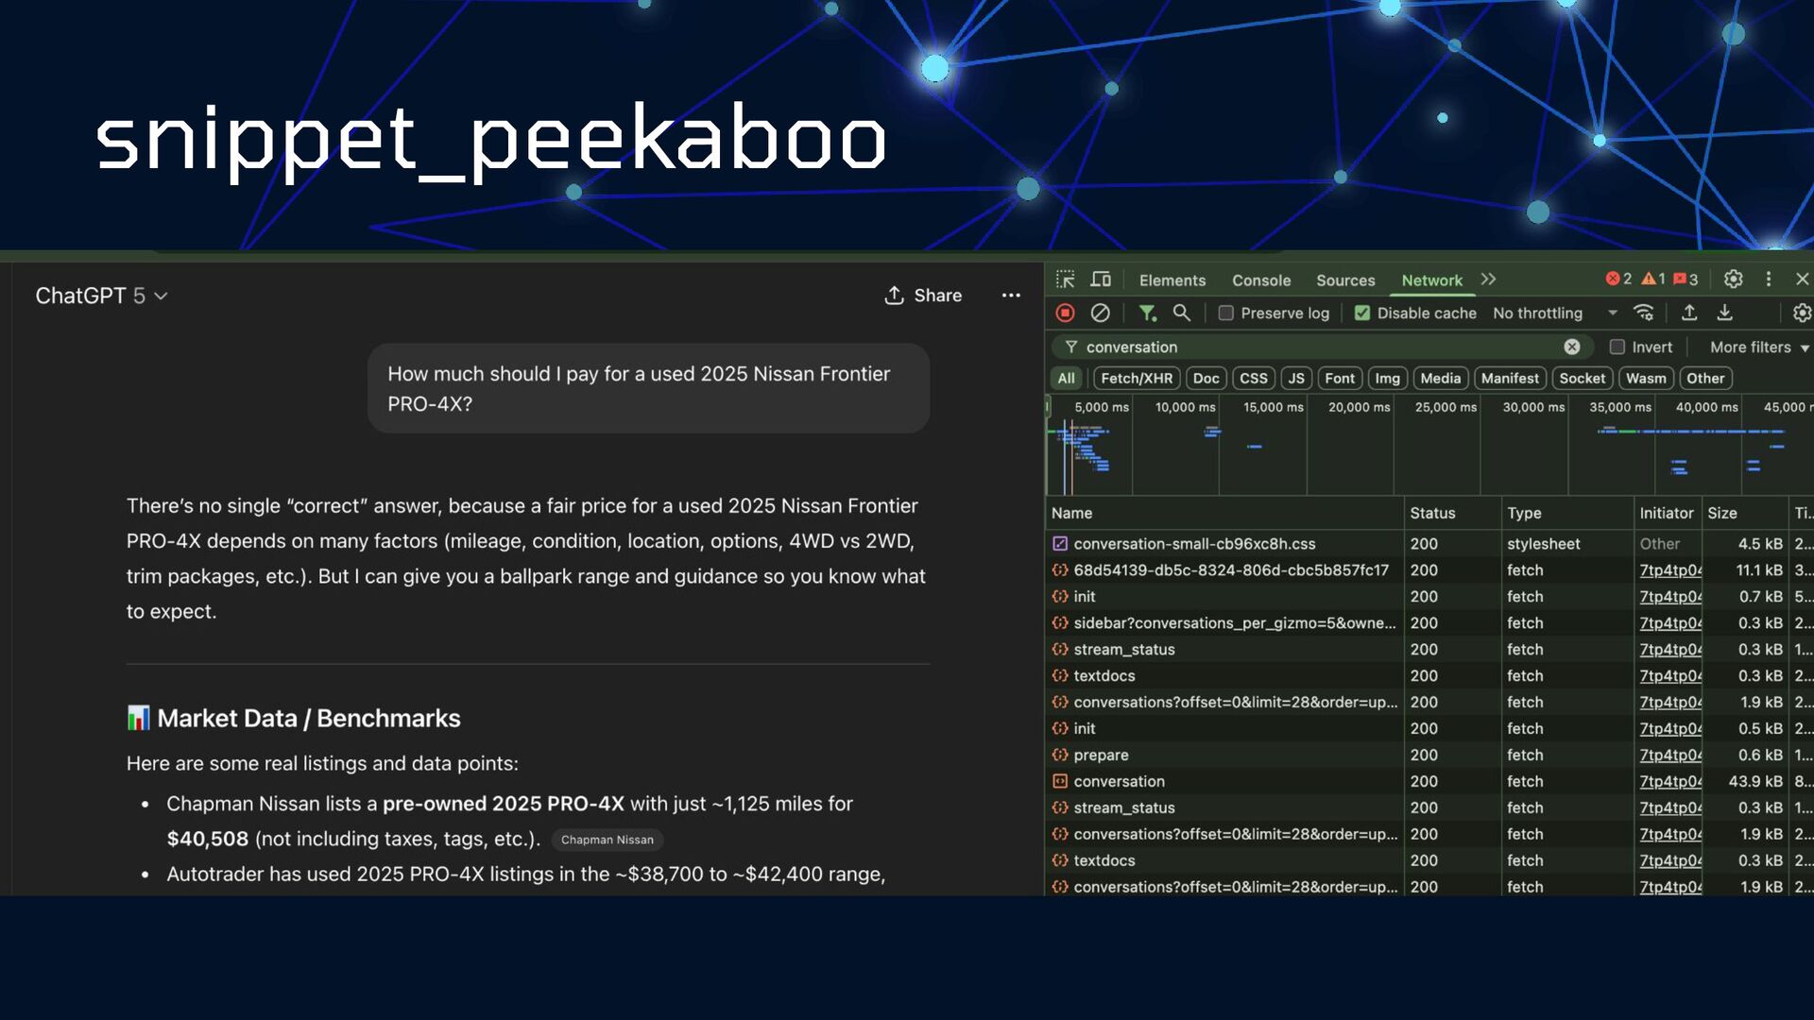This screenshot has height=1020, width=1814.
Task: Open network search magnifier icon
Action: coord(1181,313)
